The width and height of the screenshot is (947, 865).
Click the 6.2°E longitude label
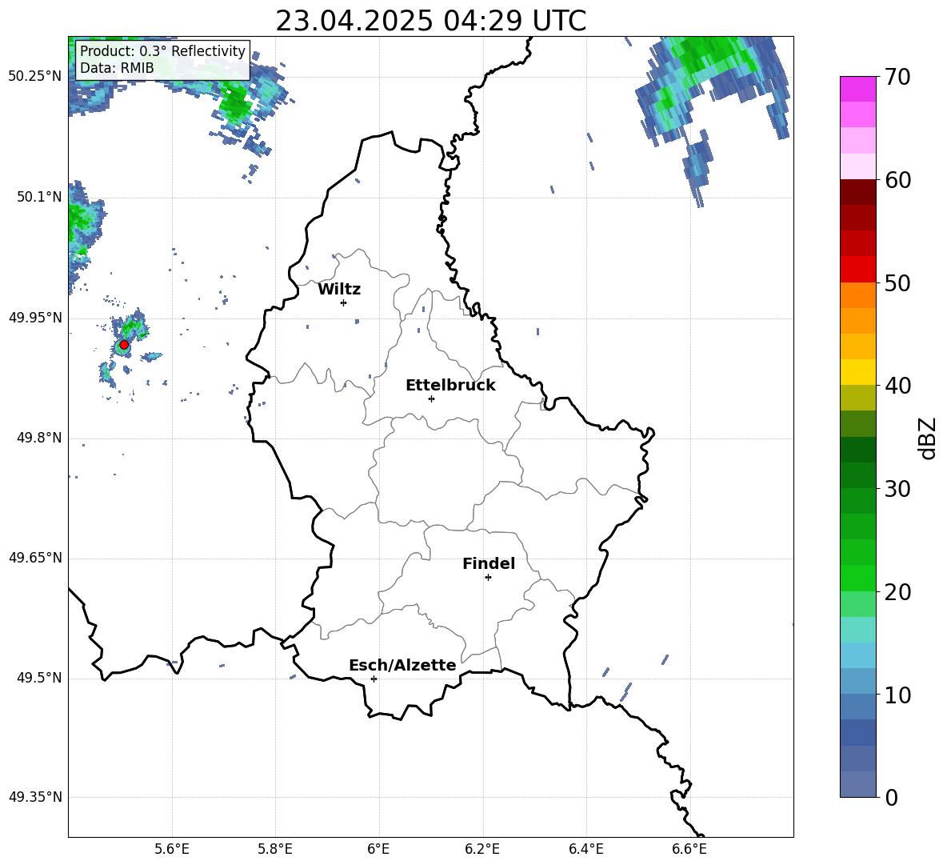482,849
